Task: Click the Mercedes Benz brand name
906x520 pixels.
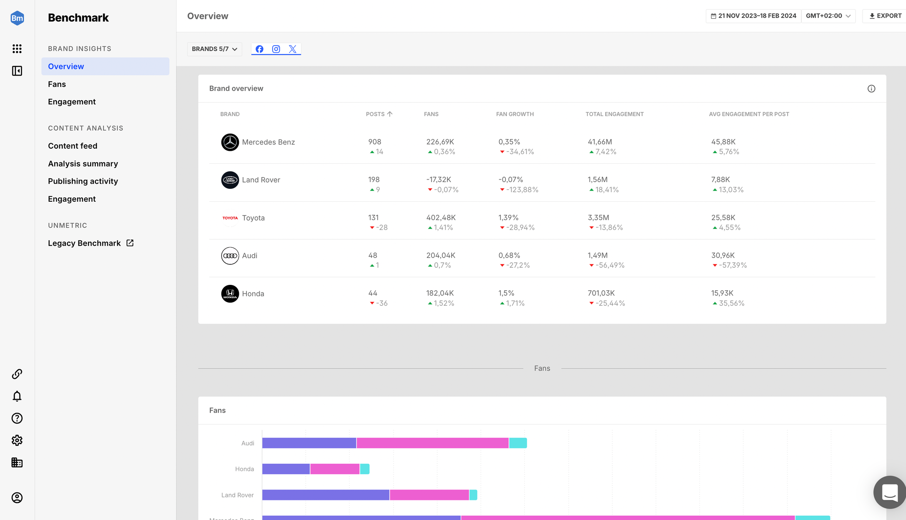Action: (269, 142)
